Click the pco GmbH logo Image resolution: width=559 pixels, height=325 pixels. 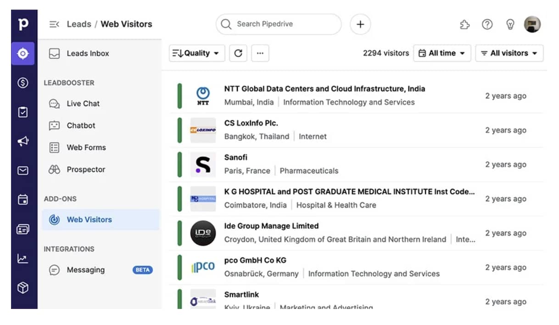point(203,267)
